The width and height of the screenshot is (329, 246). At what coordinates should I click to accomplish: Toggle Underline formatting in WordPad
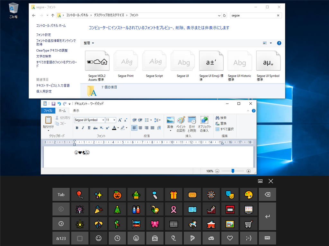(x=89, y=128)
